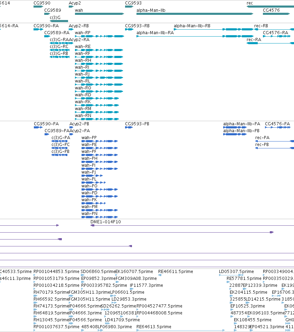
Task: Click the LD05307.5prime EST label
Action: pyautogui.click(x=236, y=272)
